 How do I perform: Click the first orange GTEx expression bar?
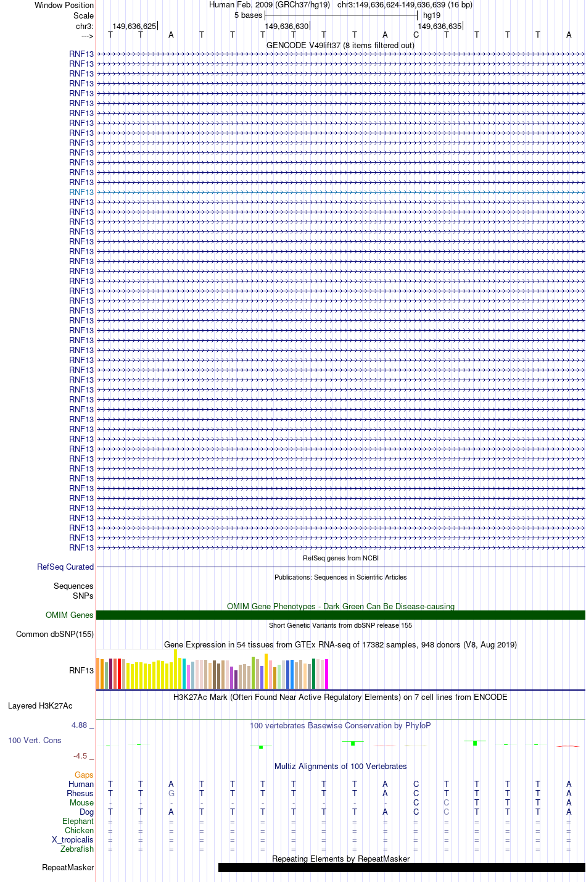97,673
